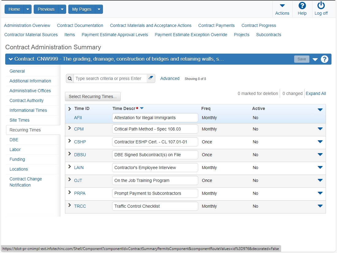Go to Contract Payments link

[216, 26]
